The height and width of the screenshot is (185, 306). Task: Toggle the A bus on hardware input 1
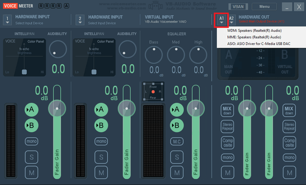(x=31, y=110)
